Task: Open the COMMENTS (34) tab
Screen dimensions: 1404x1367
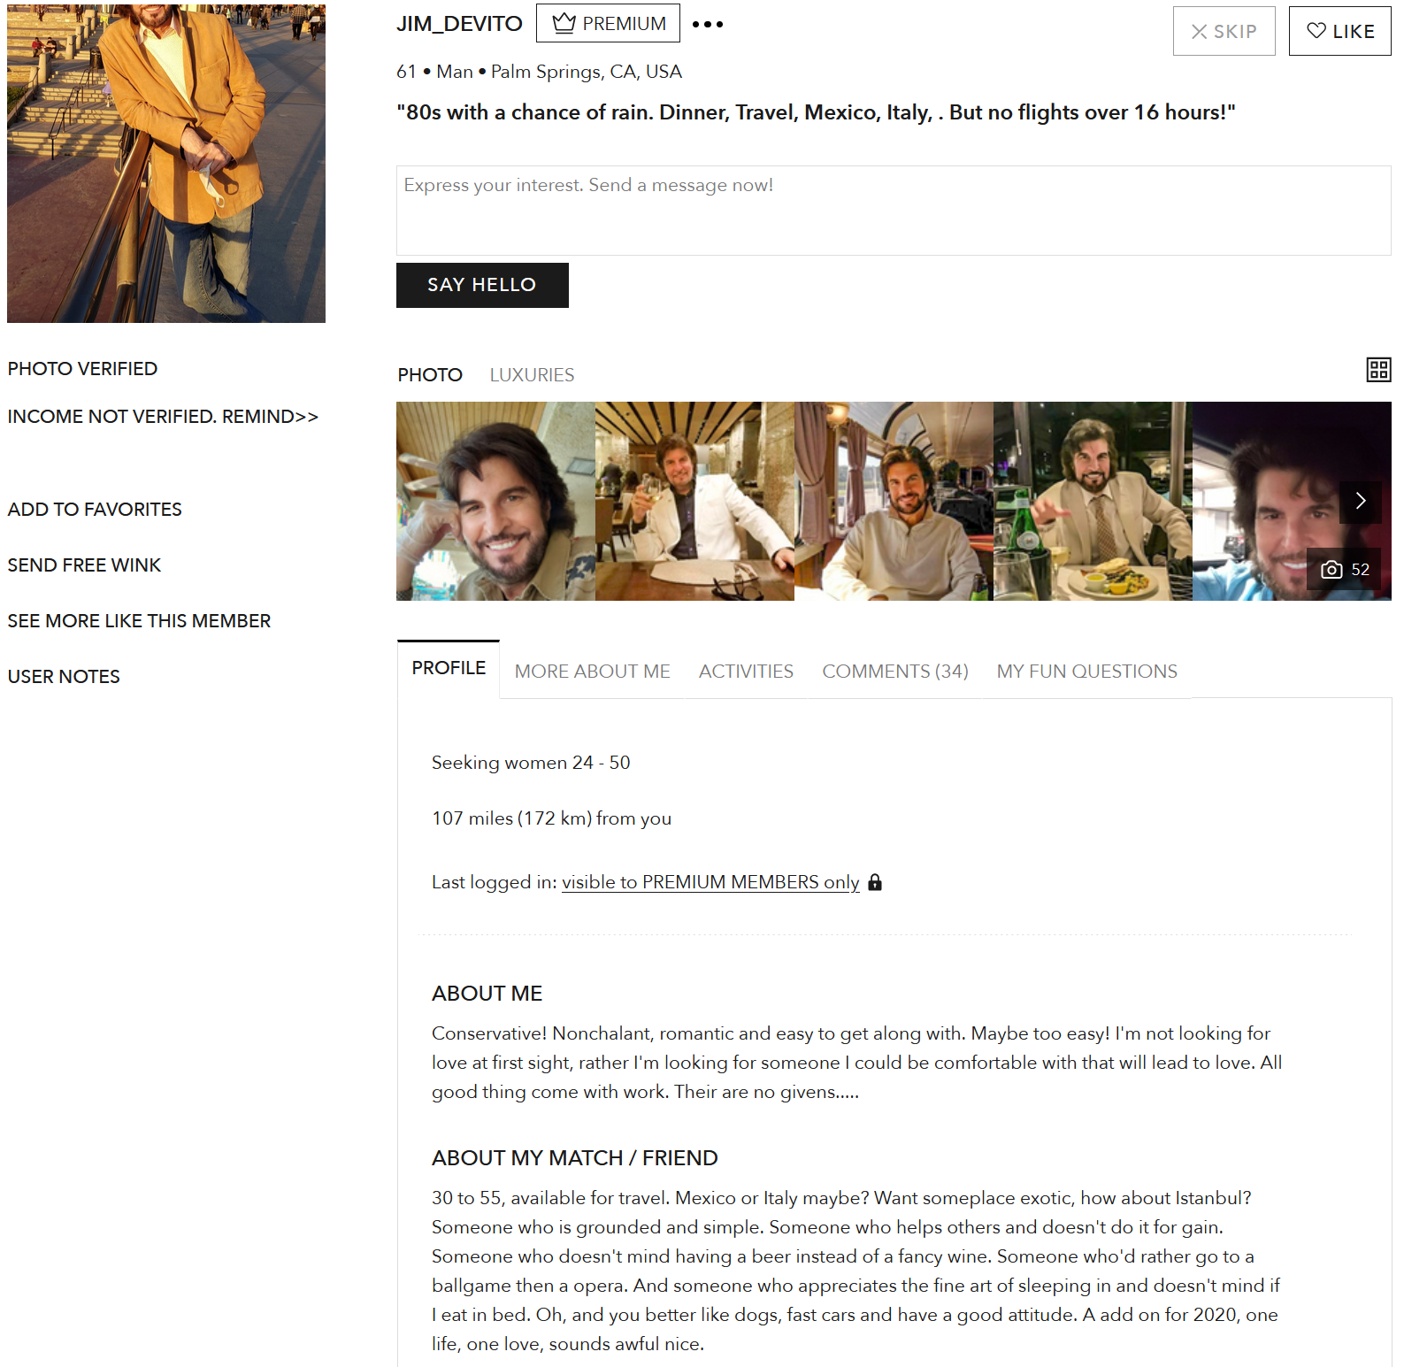Action: 895,672
